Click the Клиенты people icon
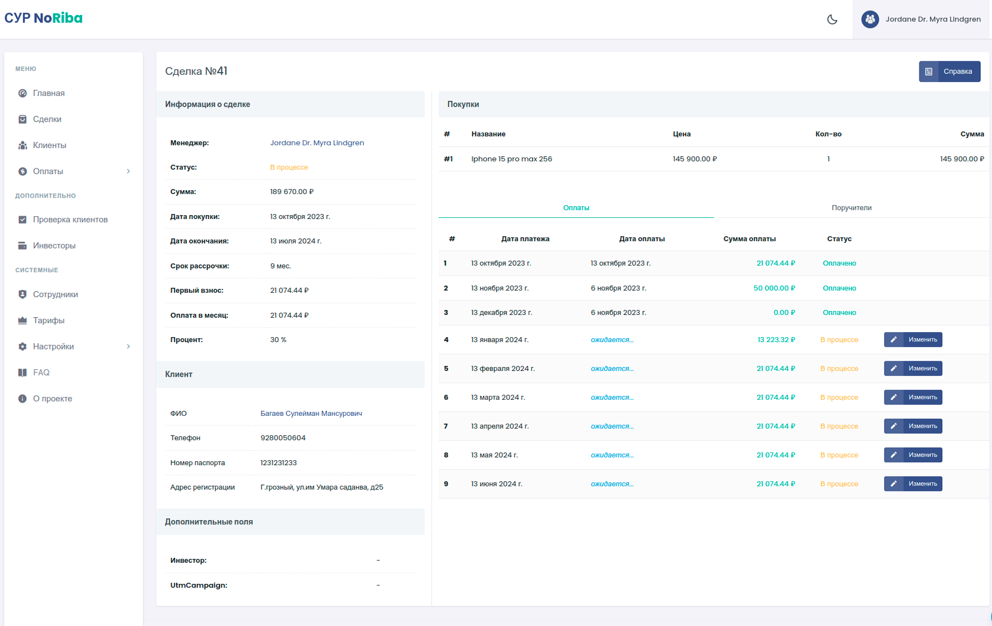 pos(23,145)
